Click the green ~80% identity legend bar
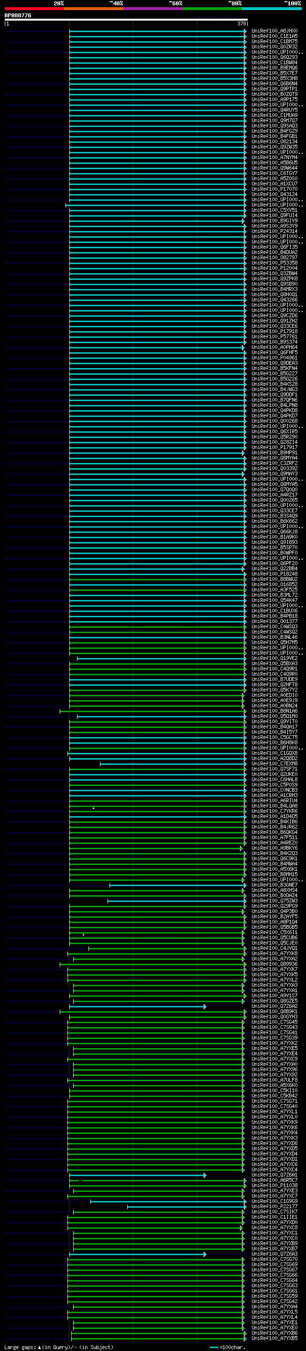Image resolution: width=306 pixels, height=1351 pixels. point(212,9)
